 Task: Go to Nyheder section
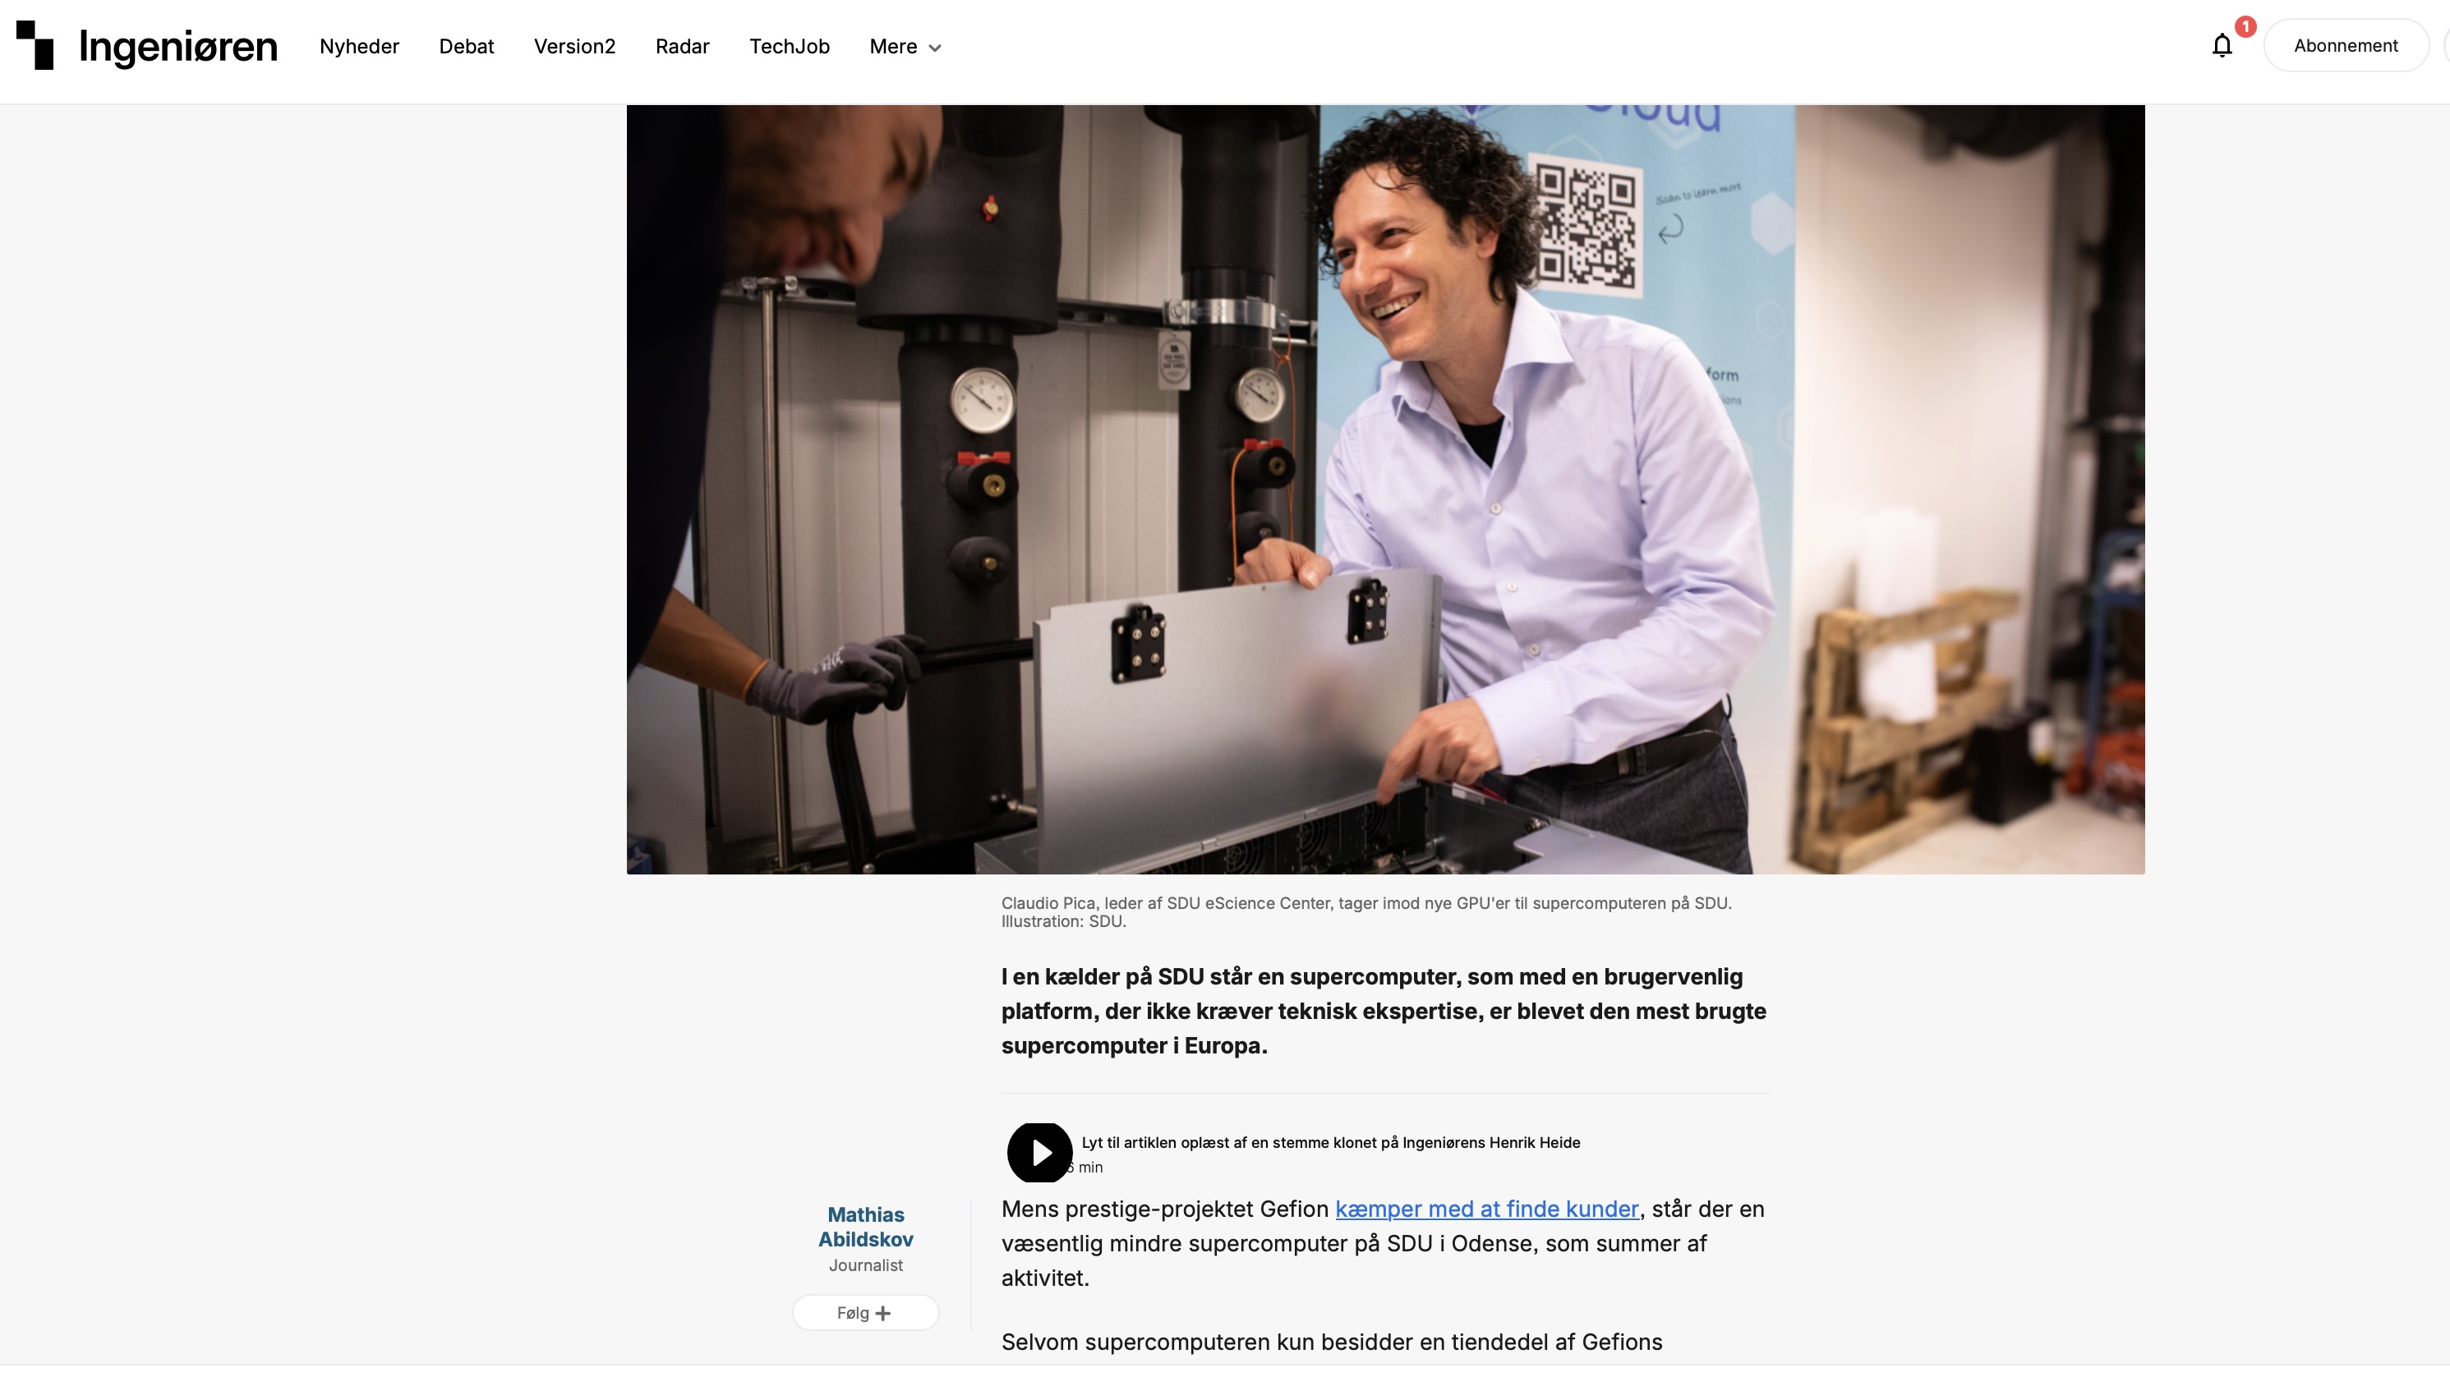point(359,47)
